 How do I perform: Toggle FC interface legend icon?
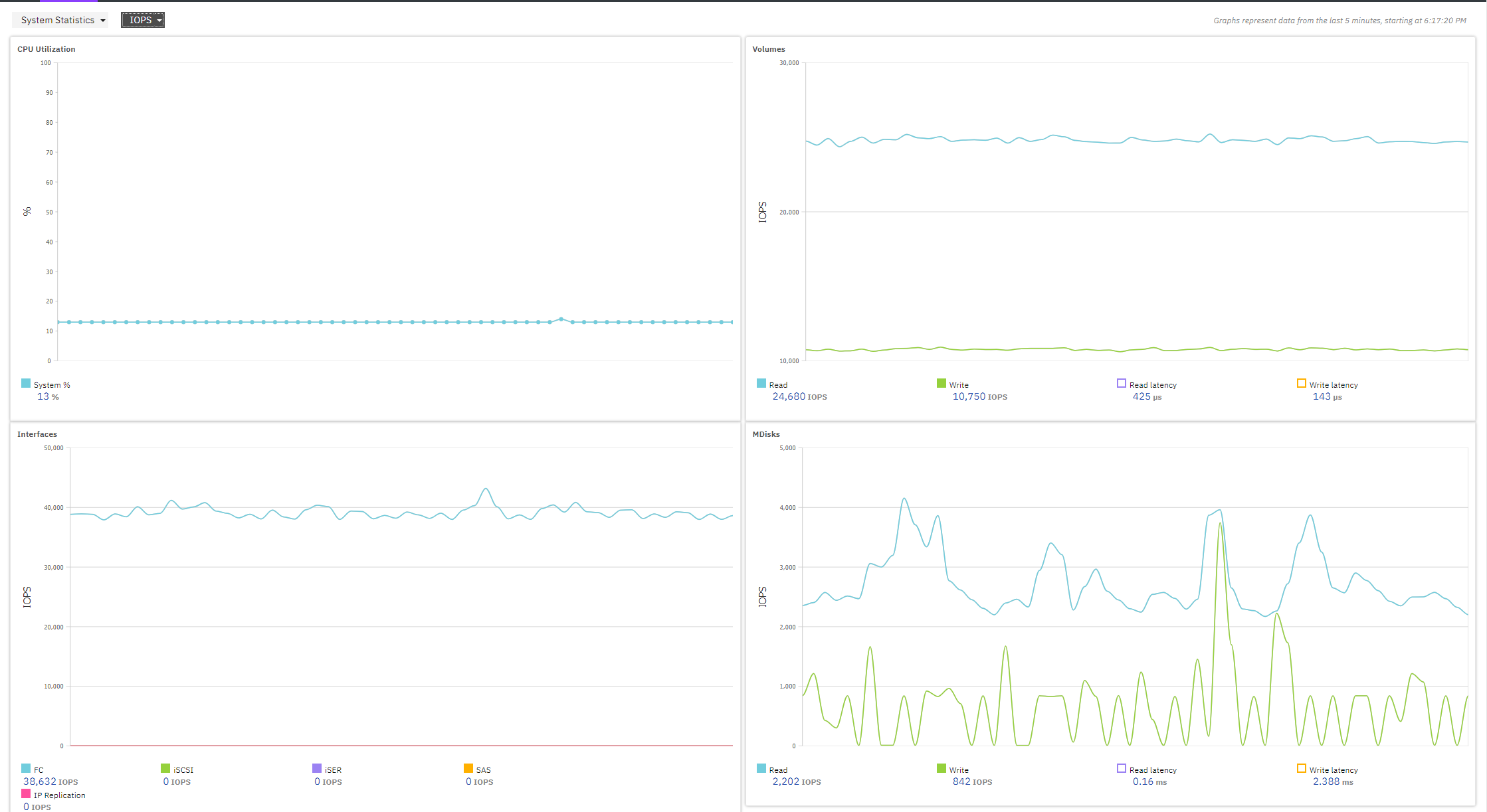tap(26, 768)
